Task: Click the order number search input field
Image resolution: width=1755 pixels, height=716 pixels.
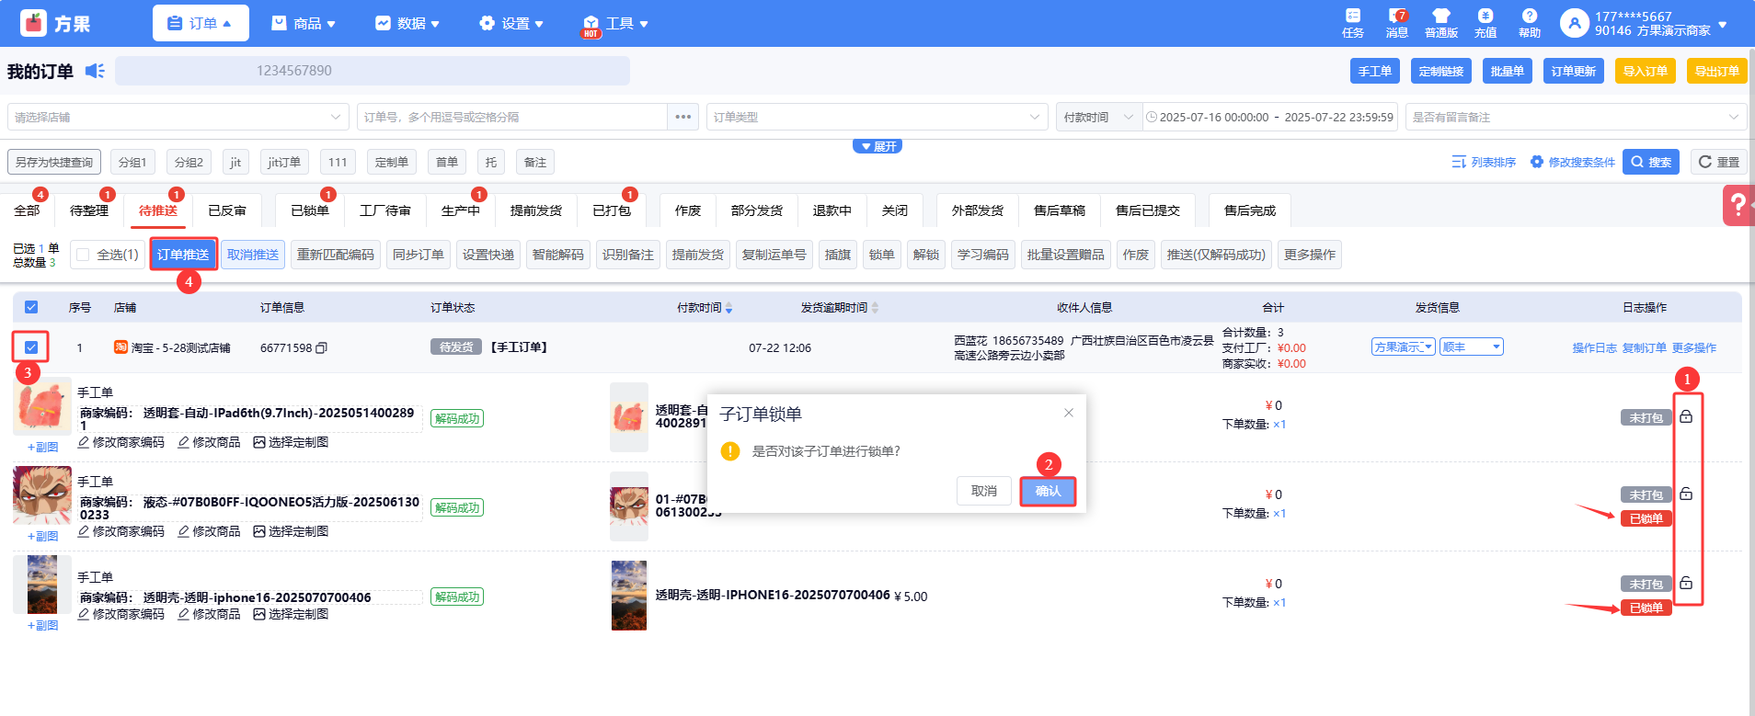Action: tap(511, 117)
